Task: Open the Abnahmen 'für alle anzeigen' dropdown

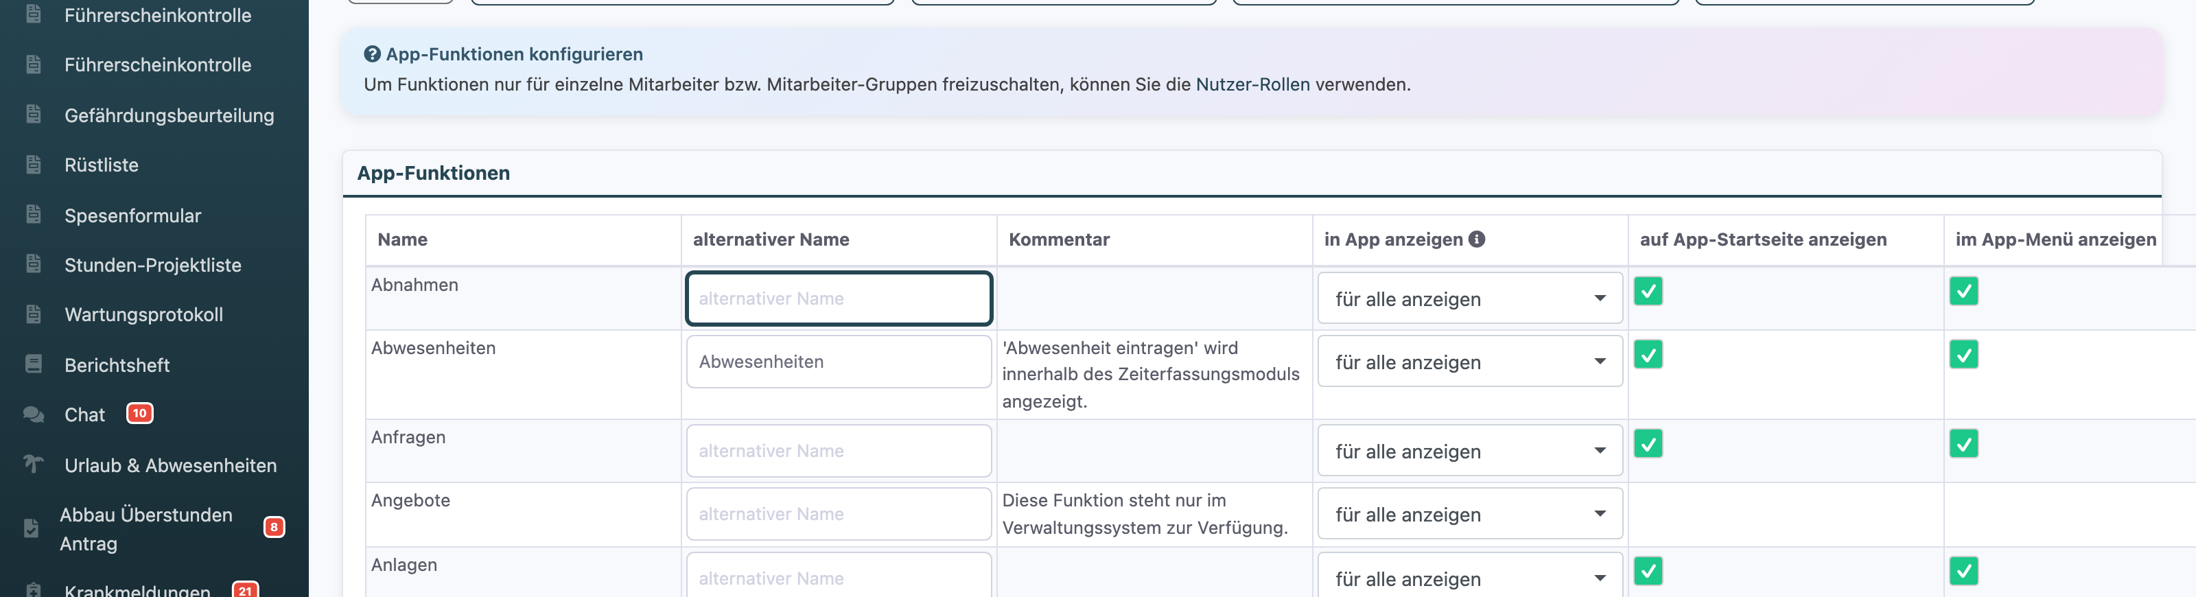Action: (1470, 298)
